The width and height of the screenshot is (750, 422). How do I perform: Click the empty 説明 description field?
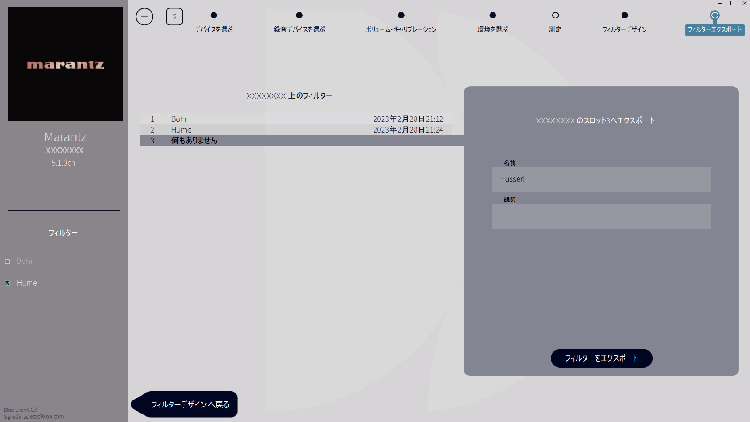coord(601,216)
